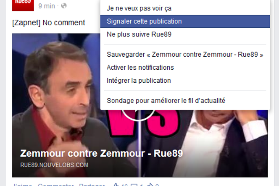Click the thumbs-up likes count icon

(116, 185)
